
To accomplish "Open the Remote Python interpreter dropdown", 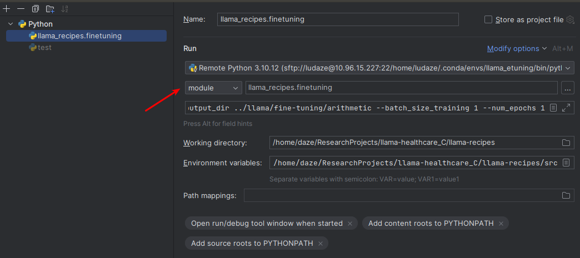I will click(379, 68).
